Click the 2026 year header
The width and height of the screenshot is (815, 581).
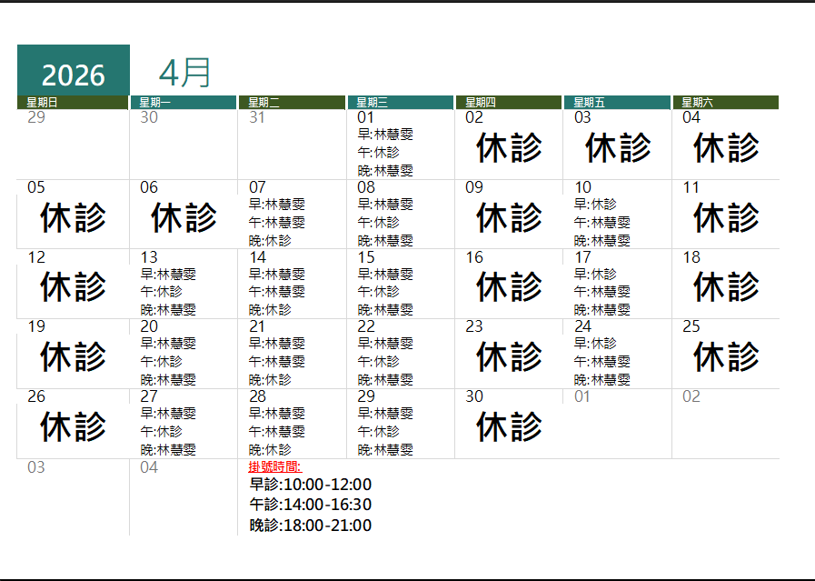click(73, 70)
